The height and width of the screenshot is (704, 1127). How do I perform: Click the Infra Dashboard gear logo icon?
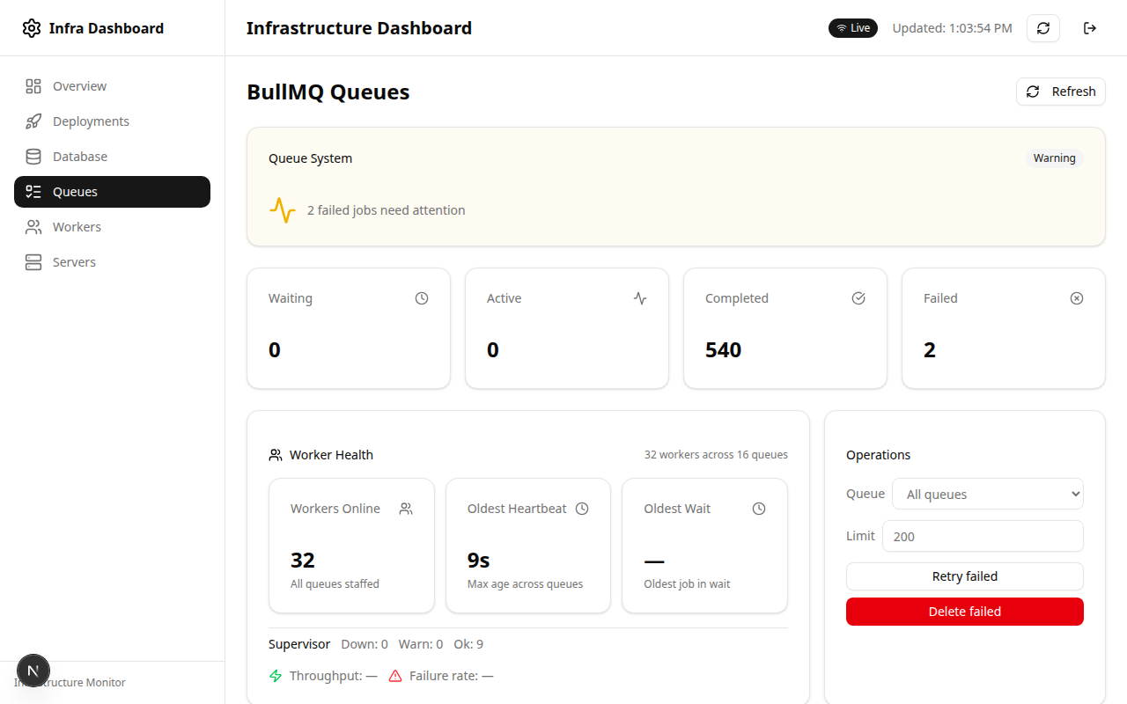[x=32, y=28]
